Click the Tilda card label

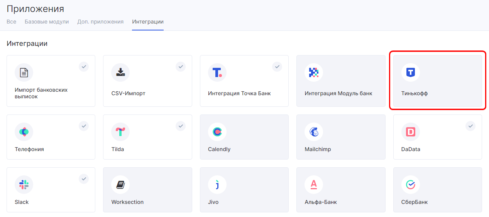tap(118, 149)
